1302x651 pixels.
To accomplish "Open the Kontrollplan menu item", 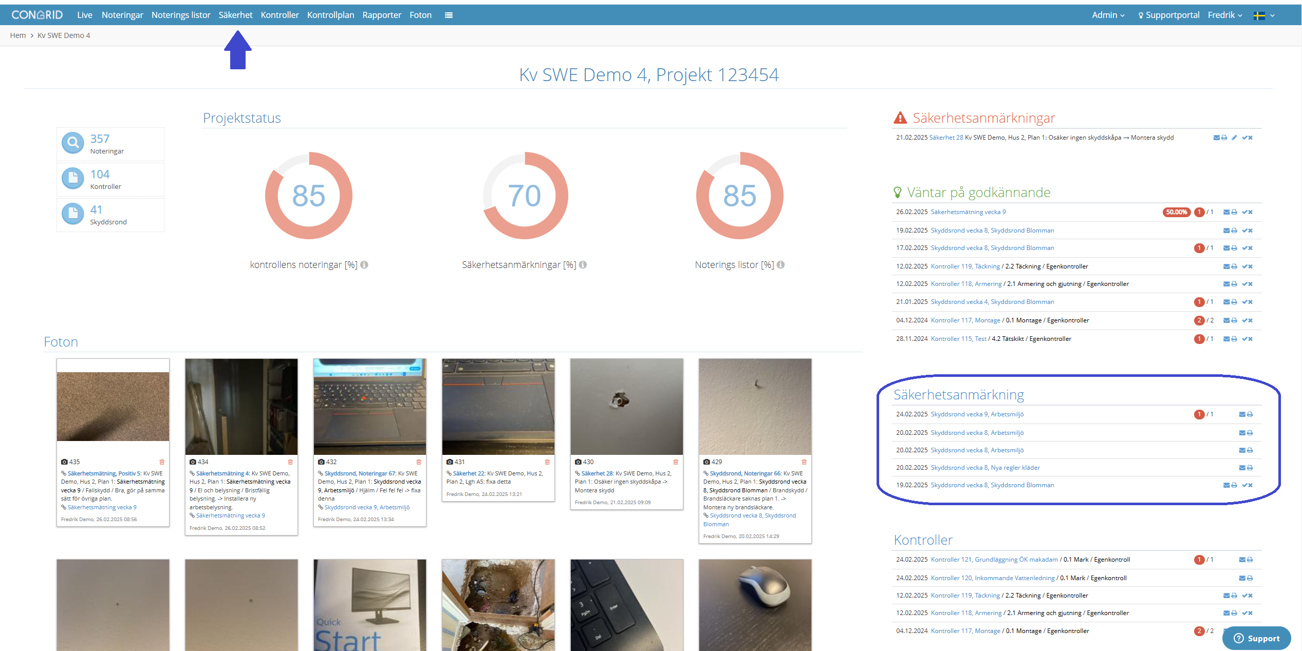I will pyautogui.click(x=330, y=15).
